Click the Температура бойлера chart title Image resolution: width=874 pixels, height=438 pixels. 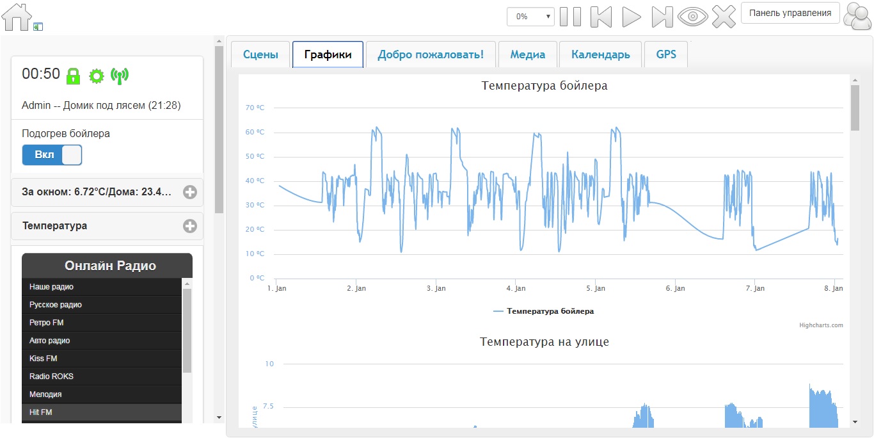pyautogui.click(x=544, y=86)
